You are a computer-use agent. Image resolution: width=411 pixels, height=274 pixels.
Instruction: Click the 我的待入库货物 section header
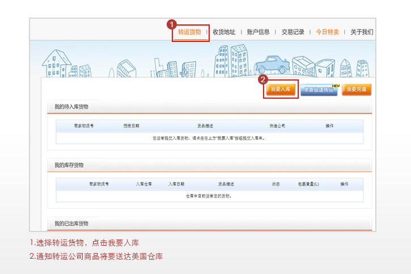tap(71, 107)
